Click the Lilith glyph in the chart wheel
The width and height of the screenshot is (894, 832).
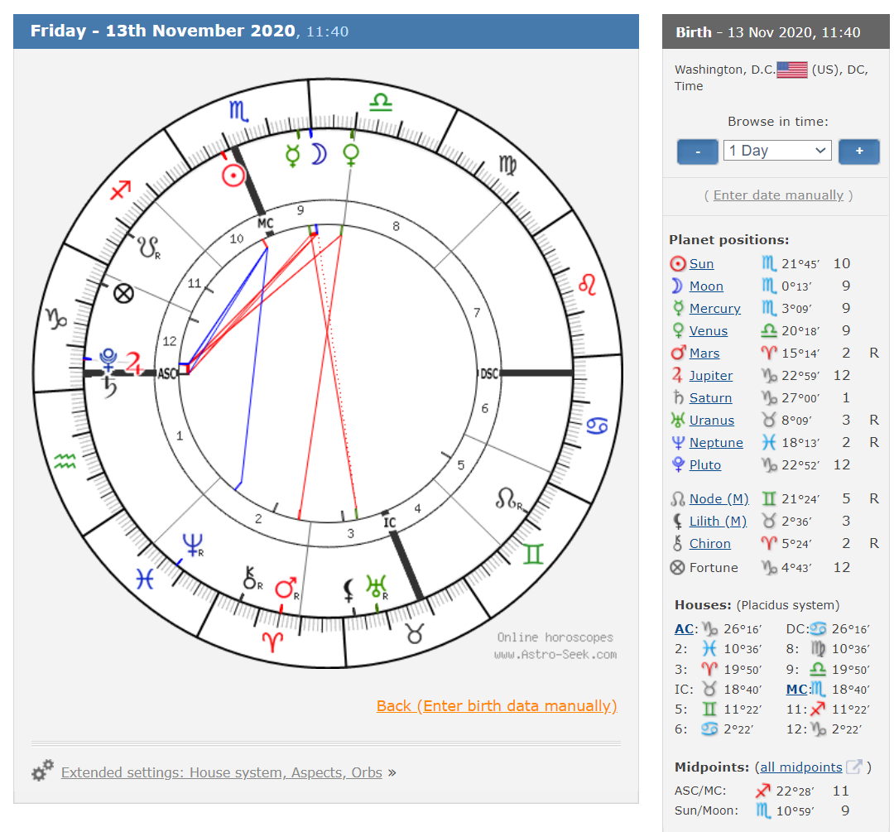pyautogui.click(x=348, y=590)
